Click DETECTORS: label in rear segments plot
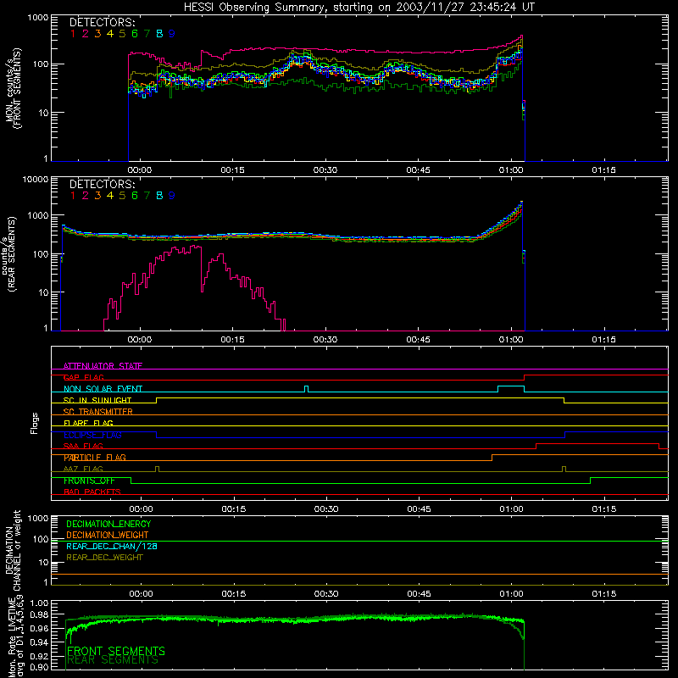This screenshot has width=678, height=678. (x=103, y=184)
